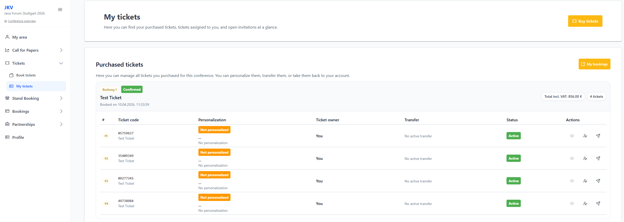Personalize ticket 35409349 via edit-user icon
Viewport: 624px width, 222px height.
(585, 158)
